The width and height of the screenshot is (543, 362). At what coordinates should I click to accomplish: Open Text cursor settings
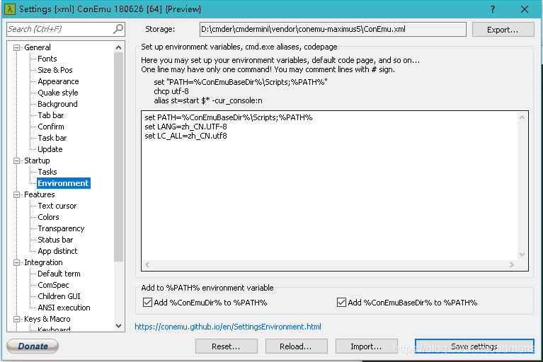pos(57,206)
